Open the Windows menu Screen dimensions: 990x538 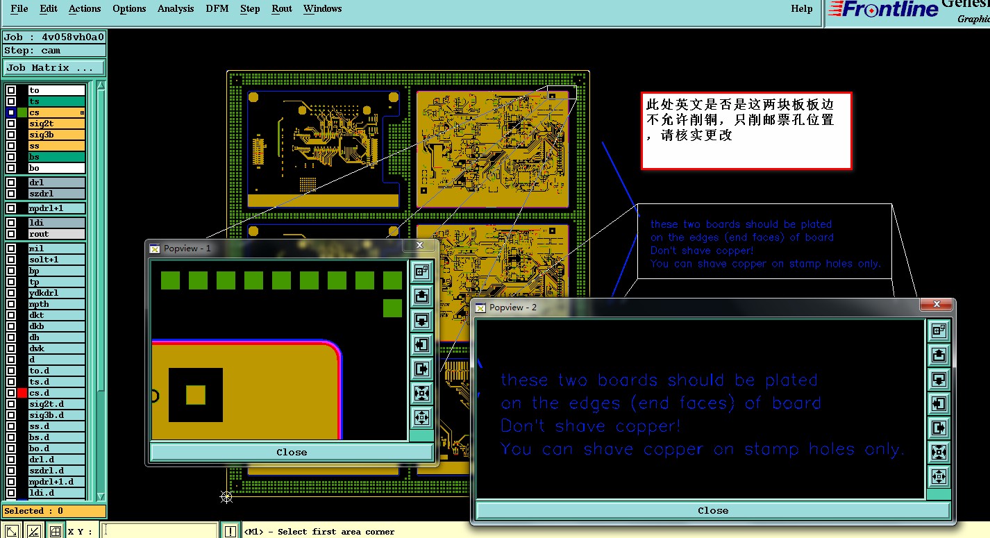tap(322, 9)
